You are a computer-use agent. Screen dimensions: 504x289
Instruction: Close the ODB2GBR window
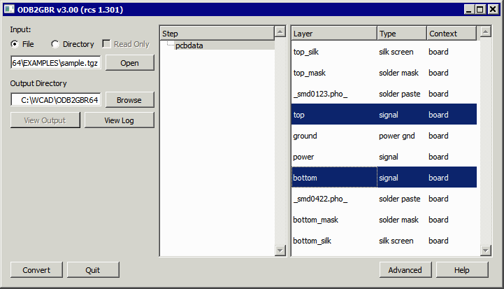tap(493, 9)
